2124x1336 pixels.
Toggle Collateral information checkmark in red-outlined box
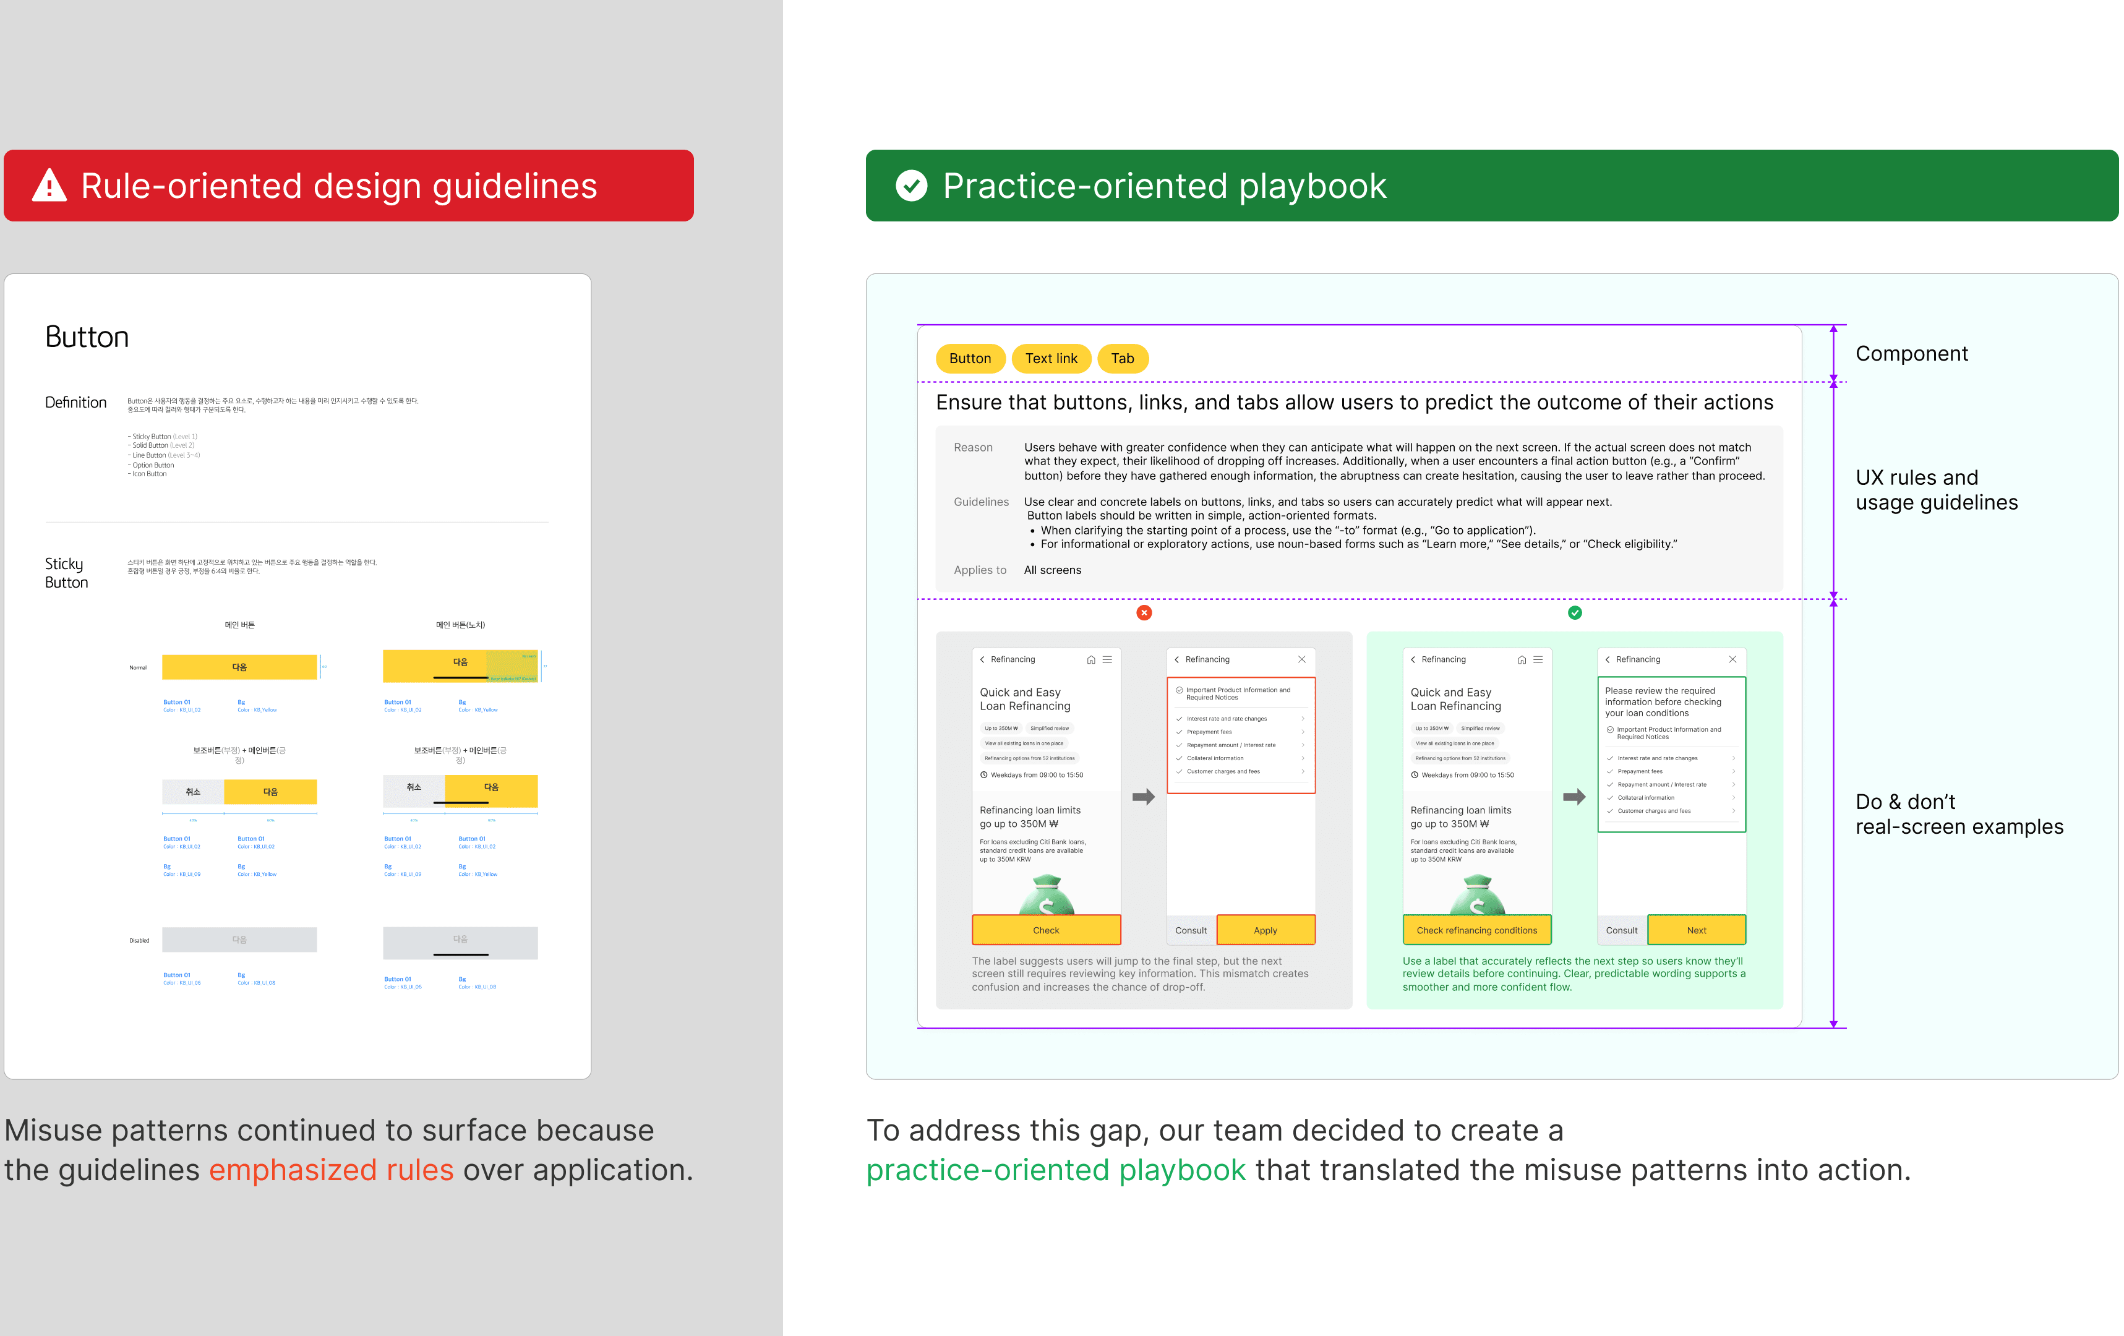pyautogui.click(x=1180, y=758)
